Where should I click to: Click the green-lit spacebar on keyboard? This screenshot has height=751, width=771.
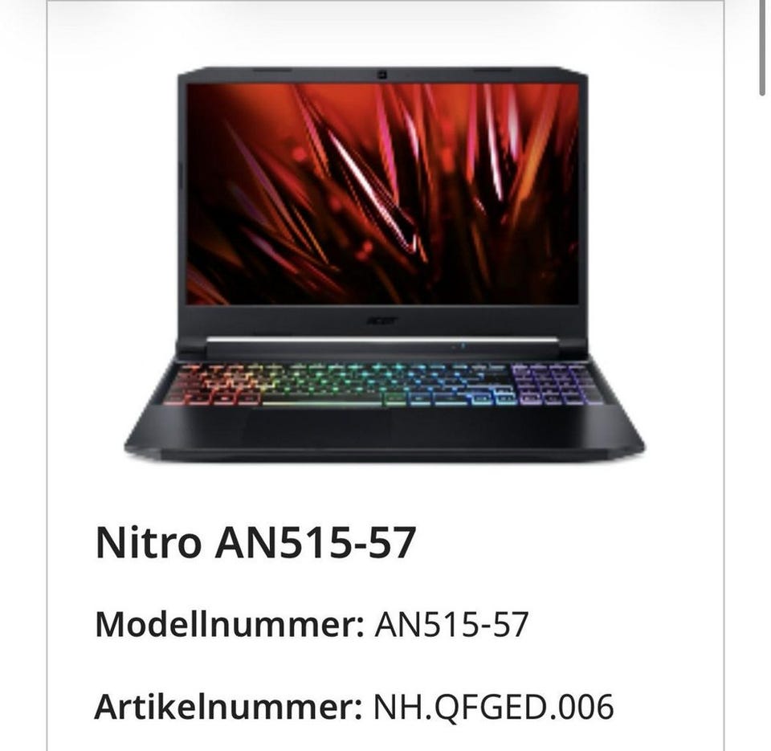tap(322, 402)
